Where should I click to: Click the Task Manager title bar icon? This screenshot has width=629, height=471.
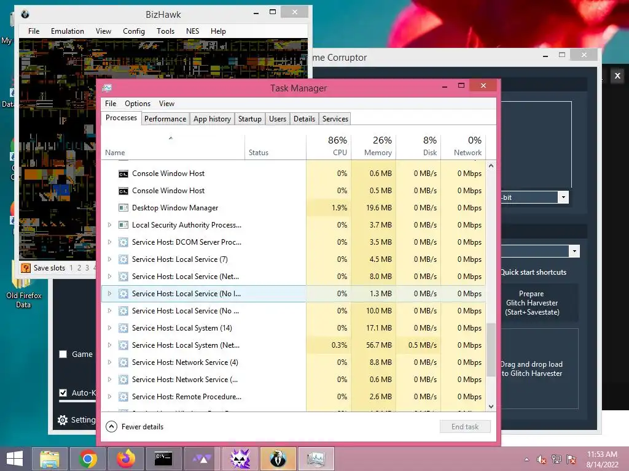(107, 88)
